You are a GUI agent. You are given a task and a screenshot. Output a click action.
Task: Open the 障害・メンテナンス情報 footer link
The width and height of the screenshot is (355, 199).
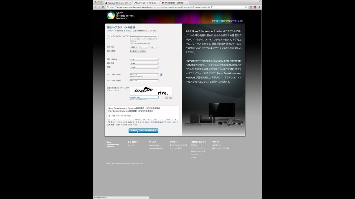[221, 148]
